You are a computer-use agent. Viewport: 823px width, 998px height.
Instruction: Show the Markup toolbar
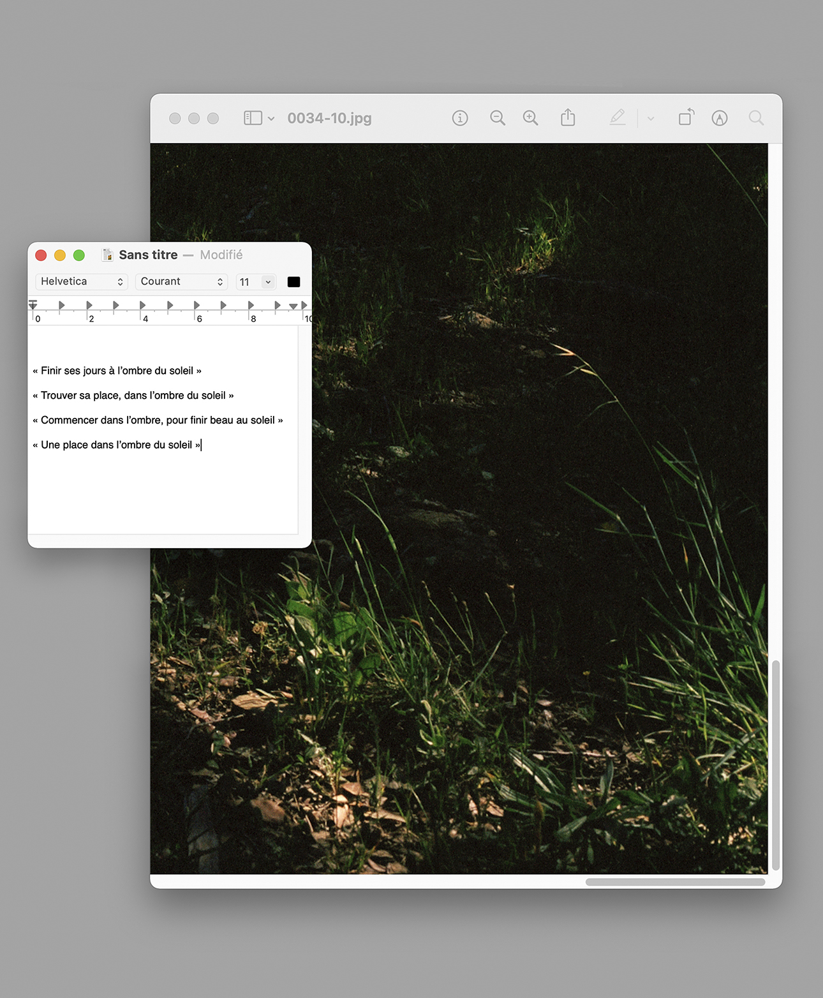pyautogui.click(x=720, y=118)
